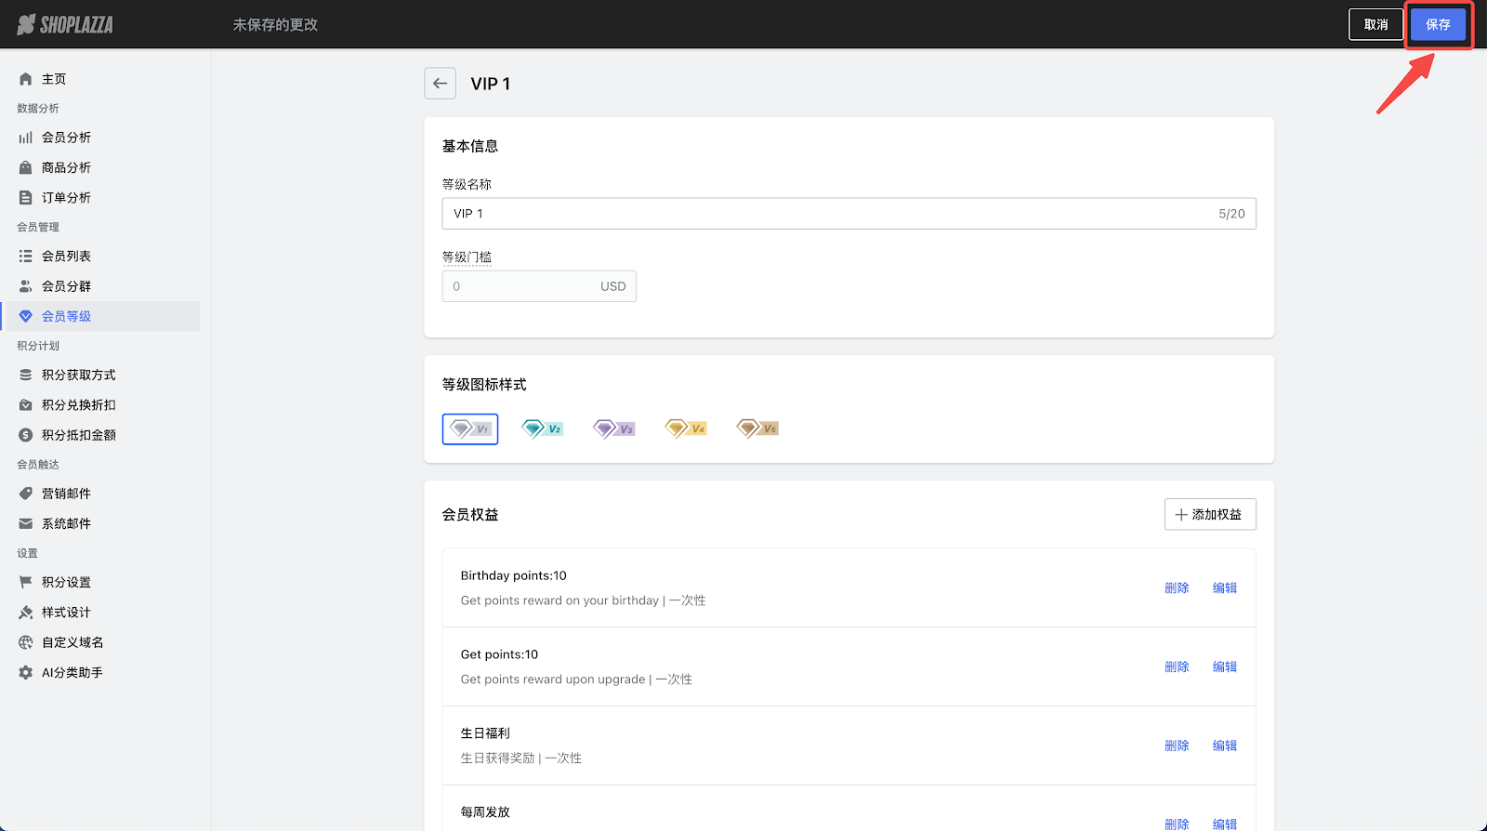This screenshot has width=1487, height=831.
Task: Select the V2 teal diamond badge
Action: point(542,429)
